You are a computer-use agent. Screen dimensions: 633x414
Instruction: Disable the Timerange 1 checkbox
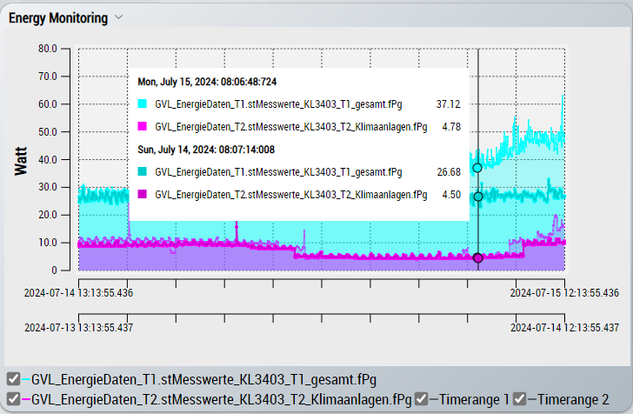(x=422, y=398)
